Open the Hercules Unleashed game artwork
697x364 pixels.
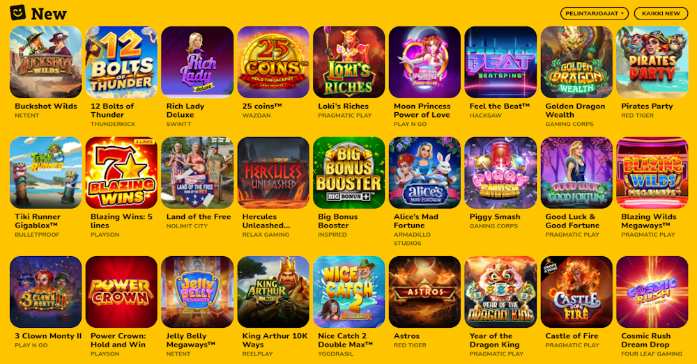[x=273, y=173]
